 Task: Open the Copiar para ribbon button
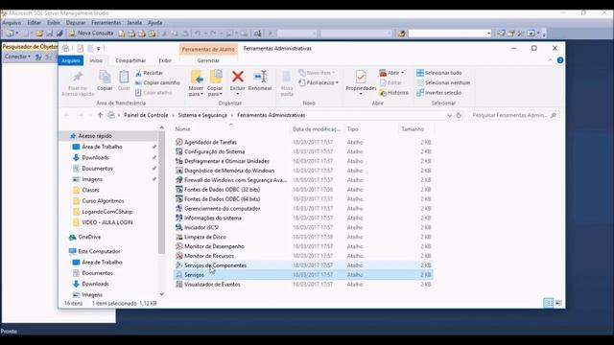click(215, 83)
